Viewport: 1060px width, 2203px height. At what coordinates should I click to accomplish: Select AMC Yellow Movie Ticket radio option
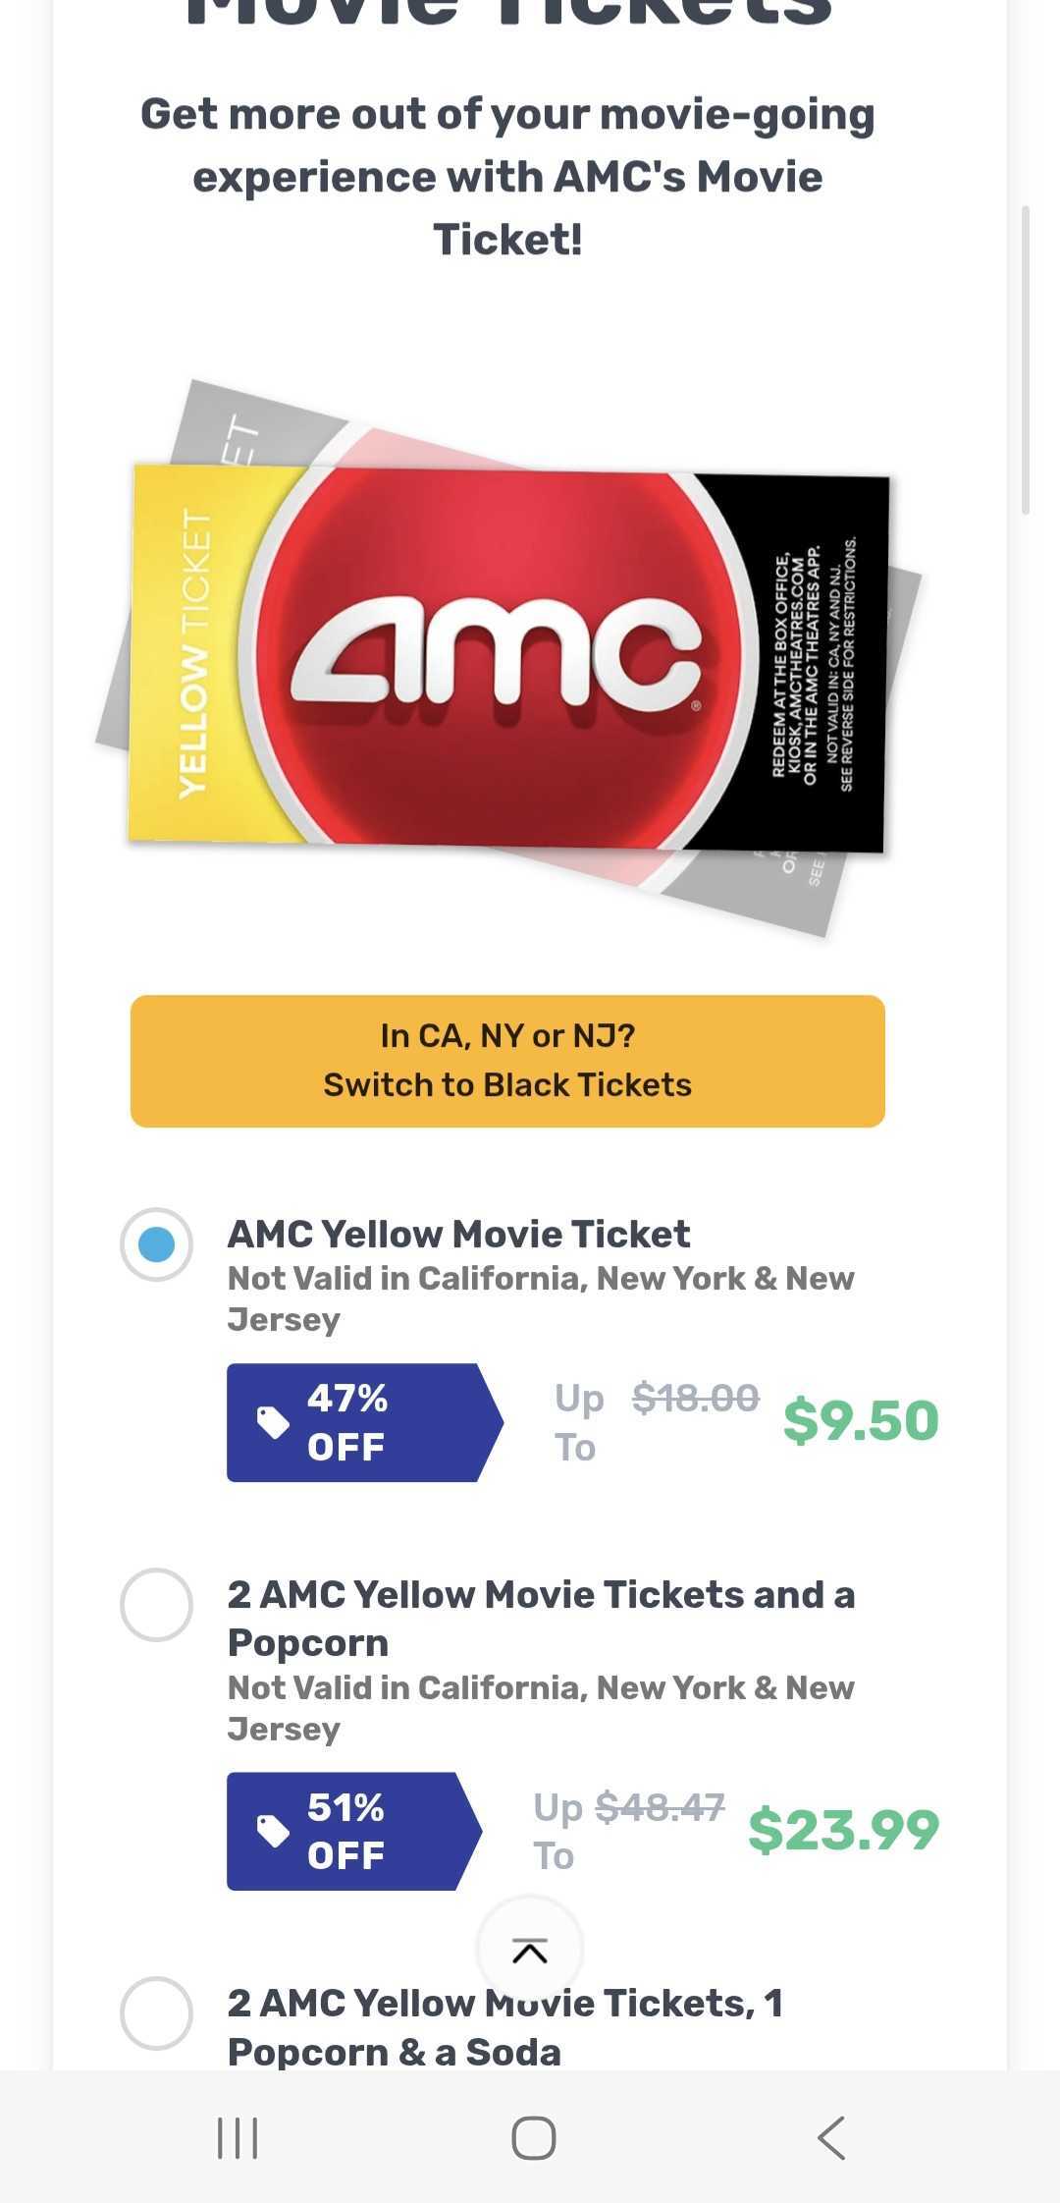(156, 1244)
